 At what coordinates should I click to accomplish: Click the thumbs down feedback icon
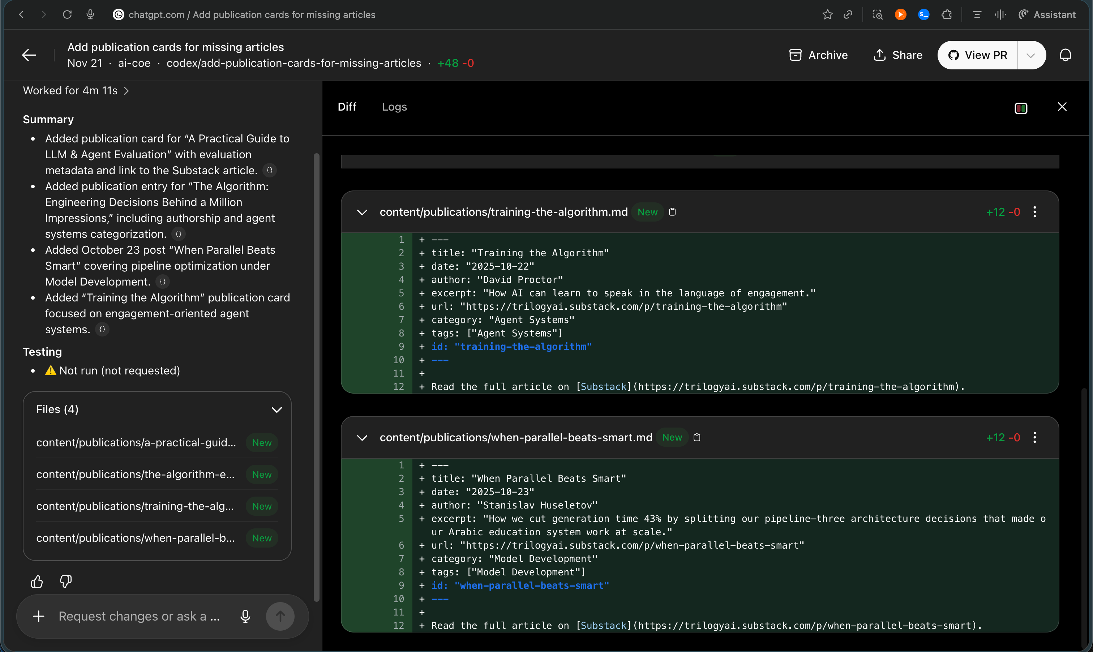66,582
